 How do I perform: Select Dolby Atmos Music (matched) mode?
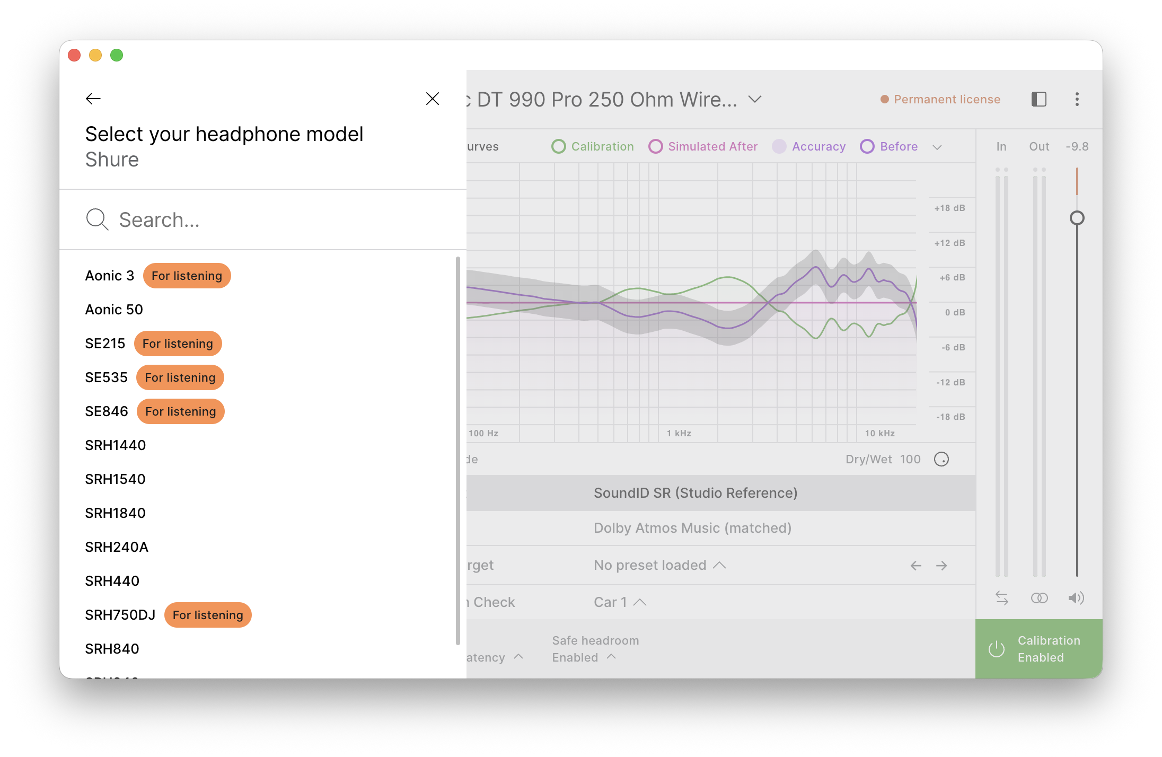point(692,528)
